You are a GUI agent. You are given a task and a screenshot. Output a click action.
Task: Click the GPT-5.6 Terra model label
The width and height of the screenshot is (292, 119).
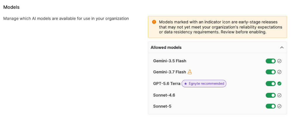tap(167, 84)
